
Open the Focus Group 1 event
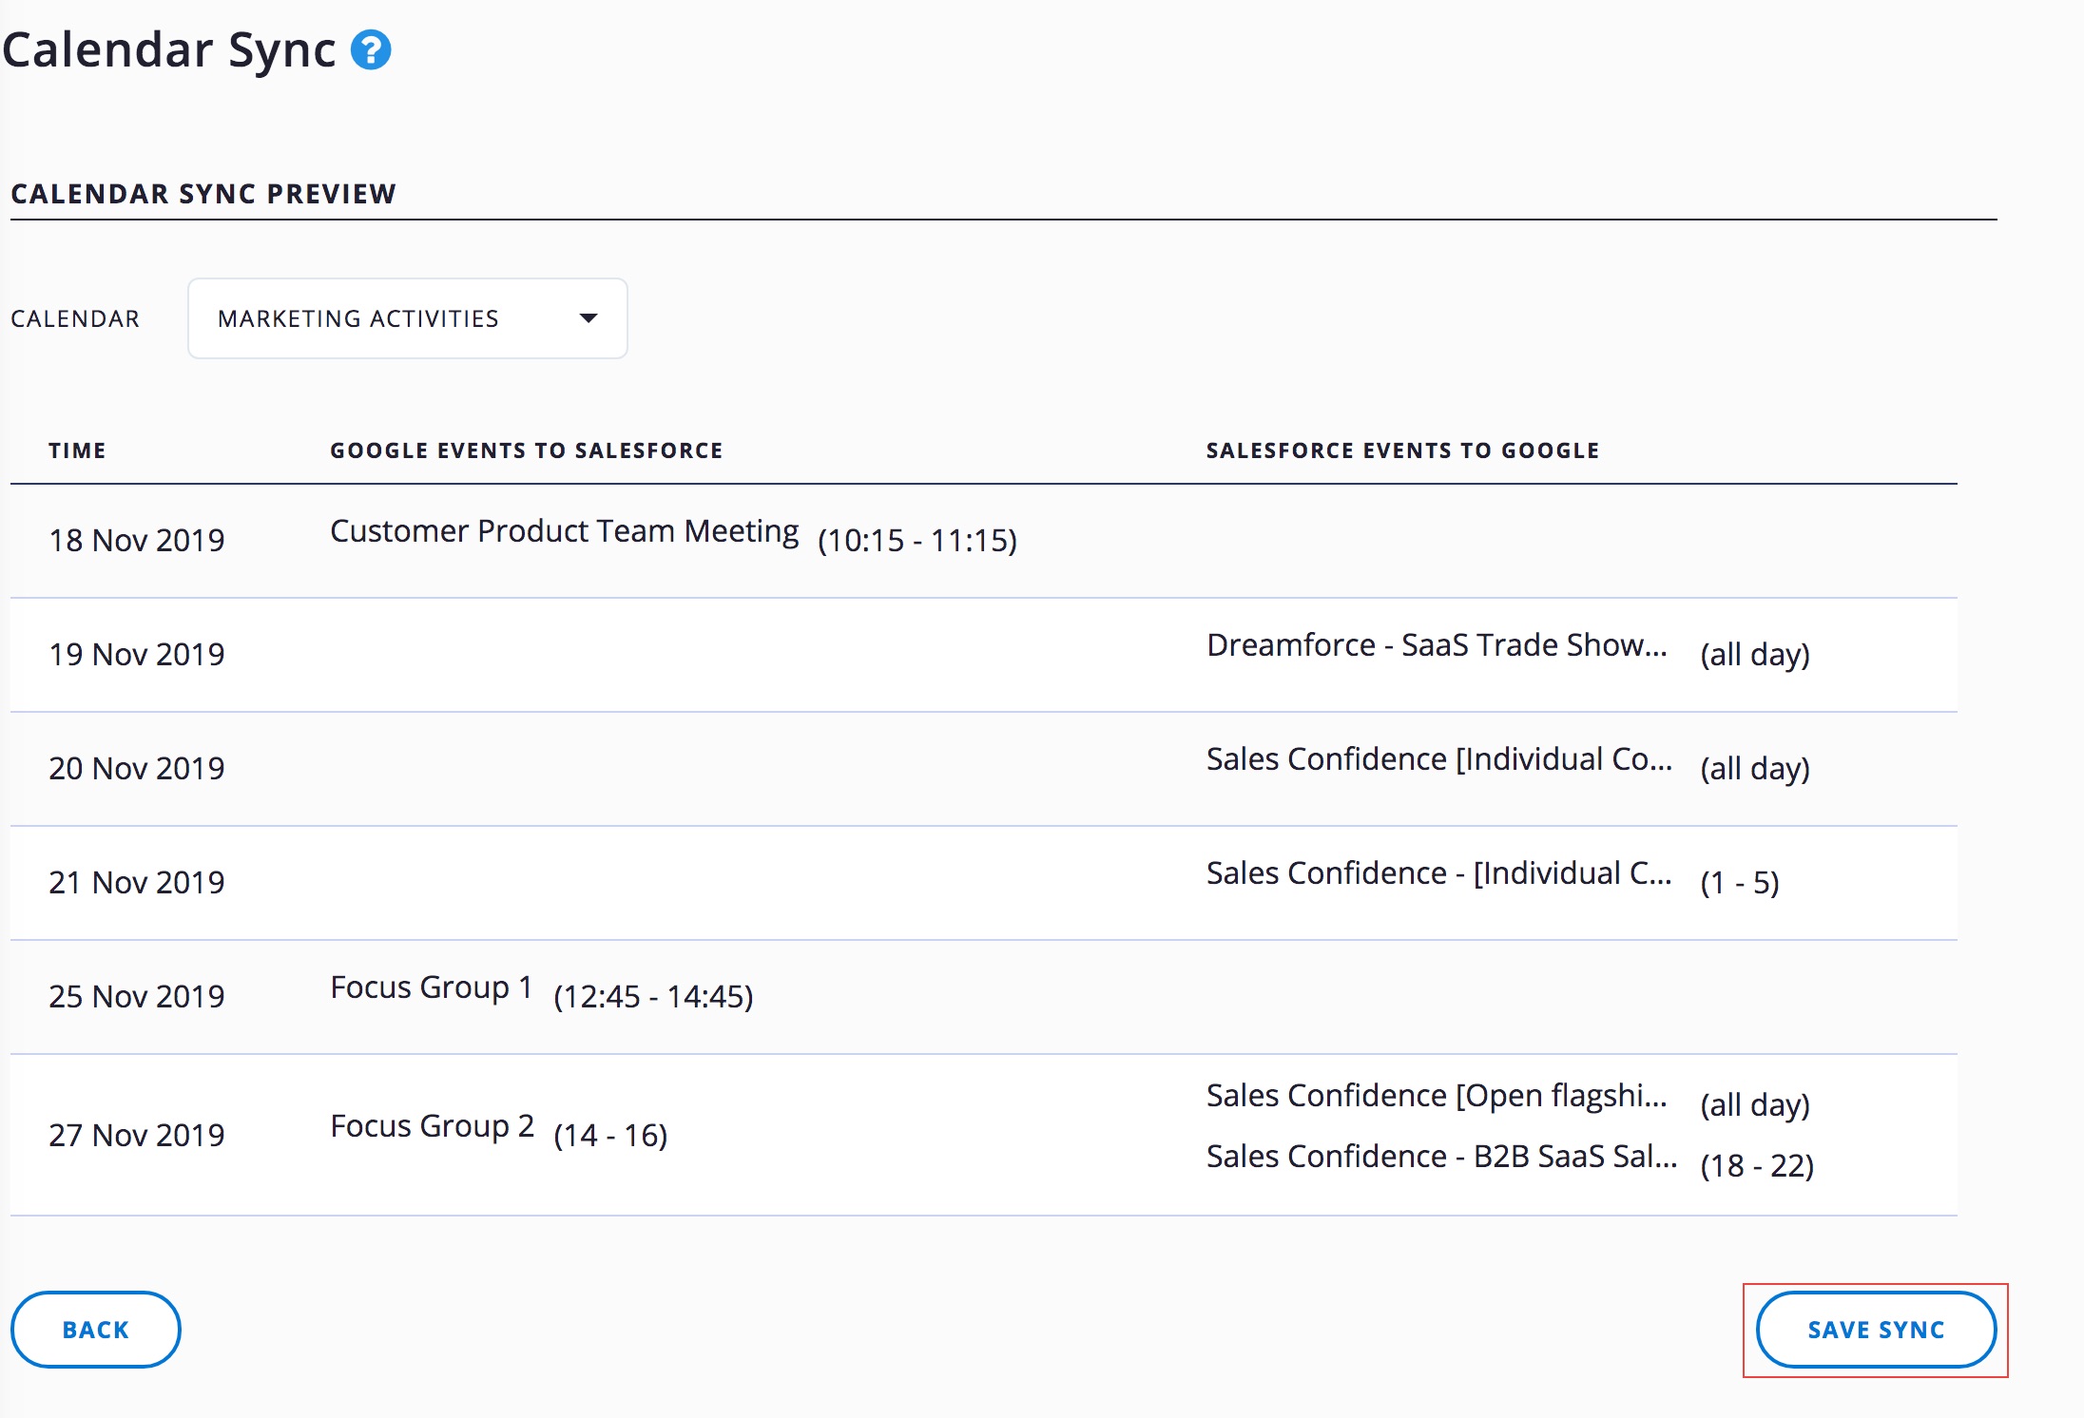tap(431, 987)
